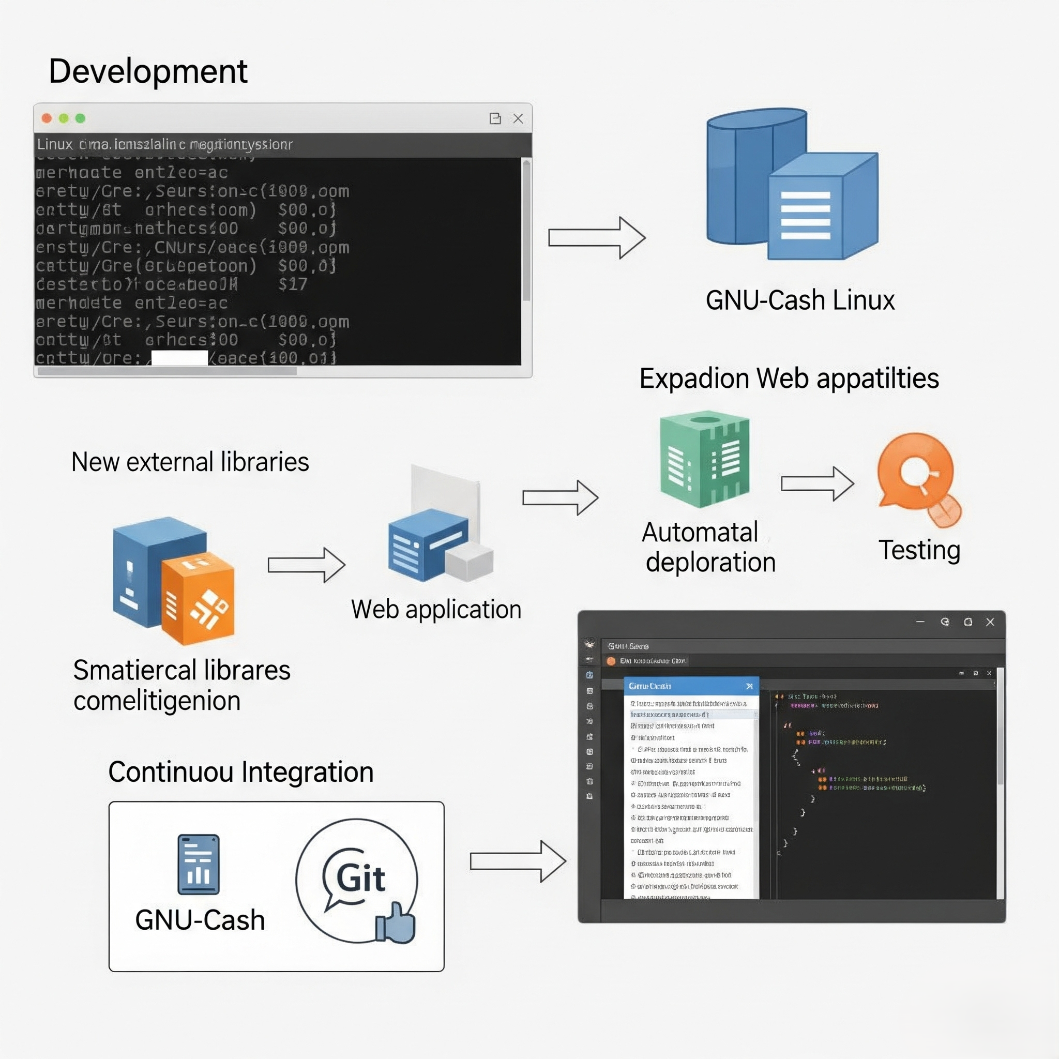
Task: Select the highlighted row in IDE list panel
Action: tap(691, 715)
